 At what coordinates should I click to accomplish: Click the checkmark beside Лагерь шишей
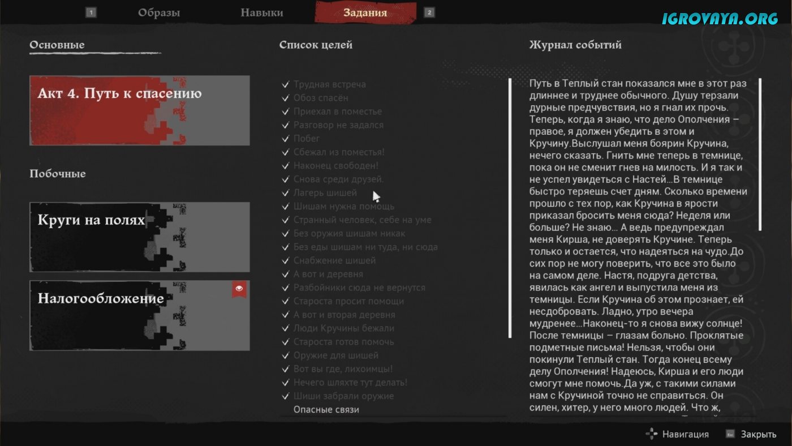[x=286, y=193]
